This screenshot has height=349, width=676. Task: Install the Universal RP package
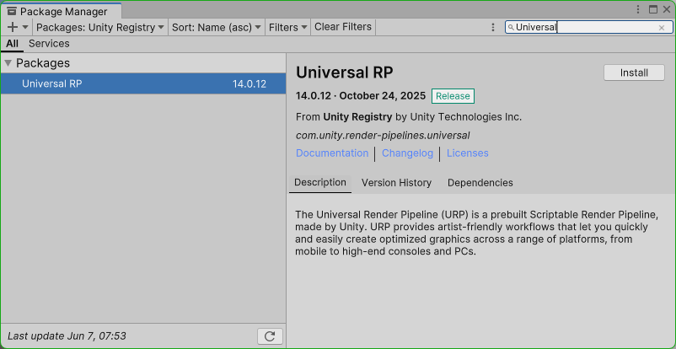pos(634,72)
